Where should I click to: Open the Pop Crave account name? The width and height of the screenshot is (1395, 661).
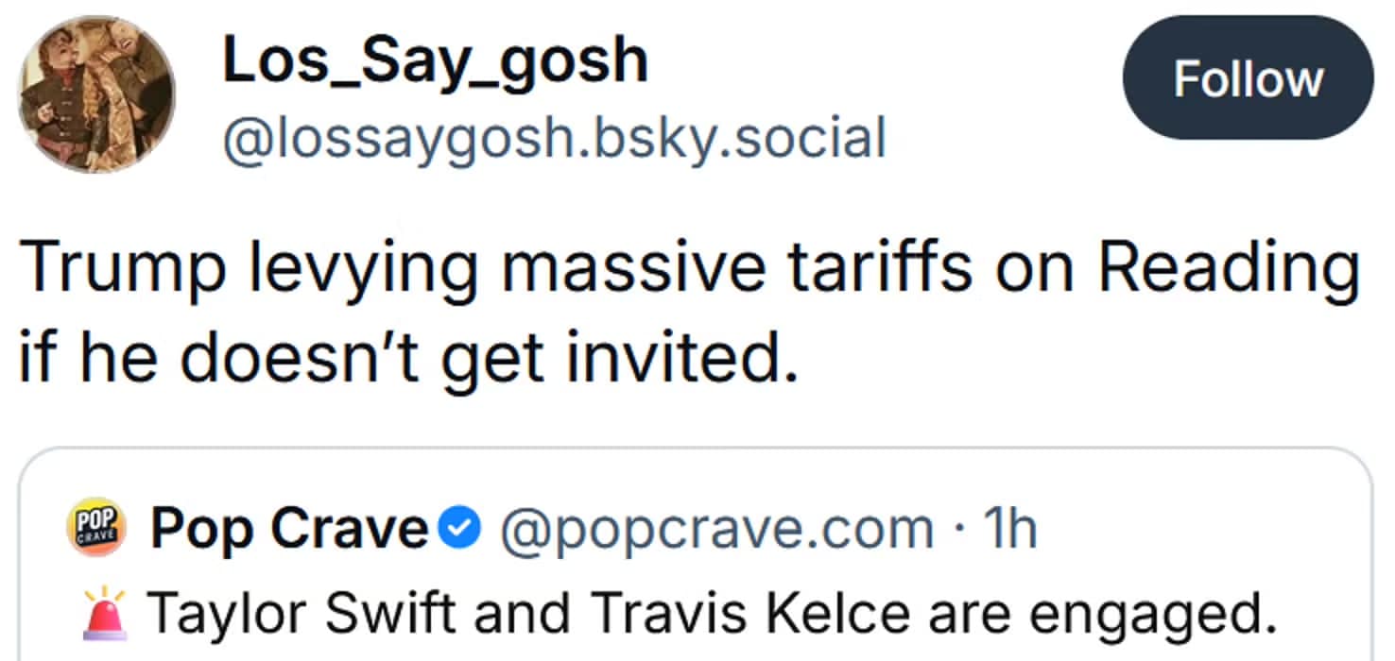click(x=289, y=531)
